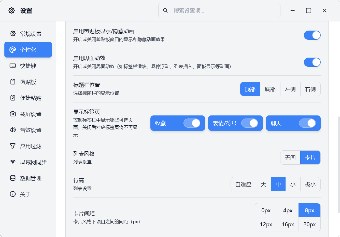
Task: Click the clipboard icon beside 剪贴板
Action: click(13, 82)
